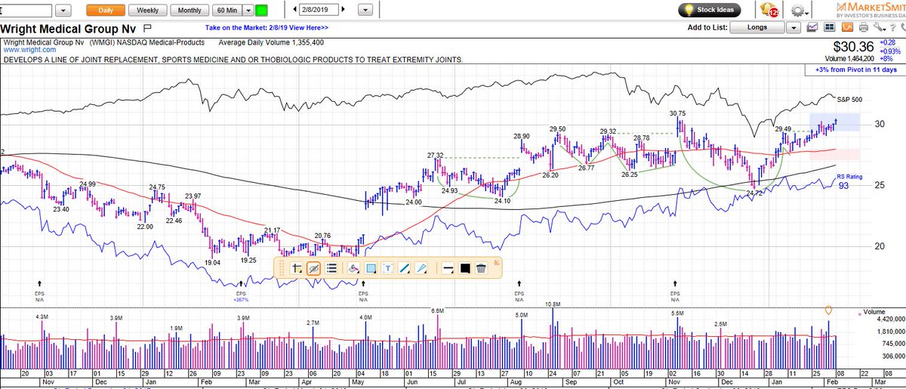Click the 30.75 high price label

[x=677, y=113]
